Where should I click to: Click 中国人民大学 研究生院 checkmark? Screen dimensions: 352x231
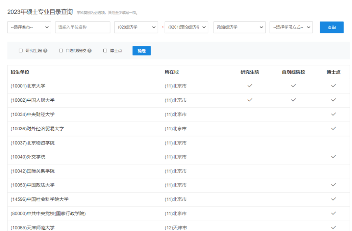pos(250,100)
